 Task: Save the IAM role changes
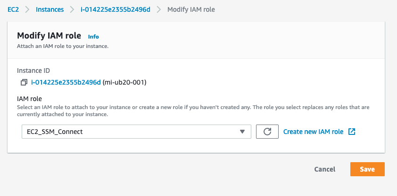coord(367,169)
